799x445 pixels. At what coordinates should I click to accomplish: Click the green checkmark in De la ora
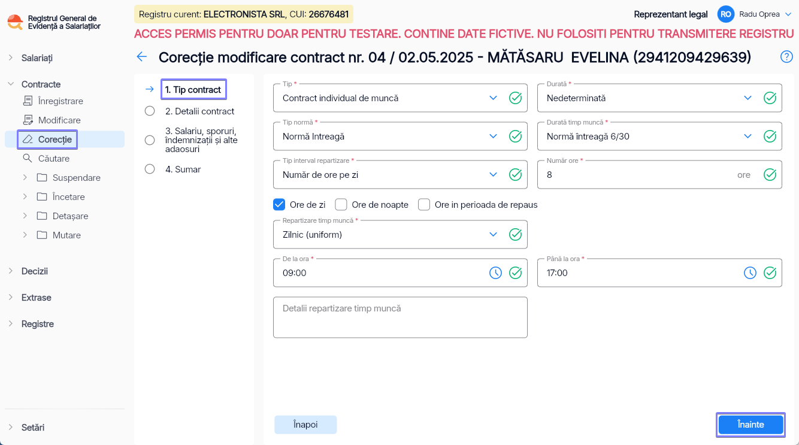[x=515, y=273]
